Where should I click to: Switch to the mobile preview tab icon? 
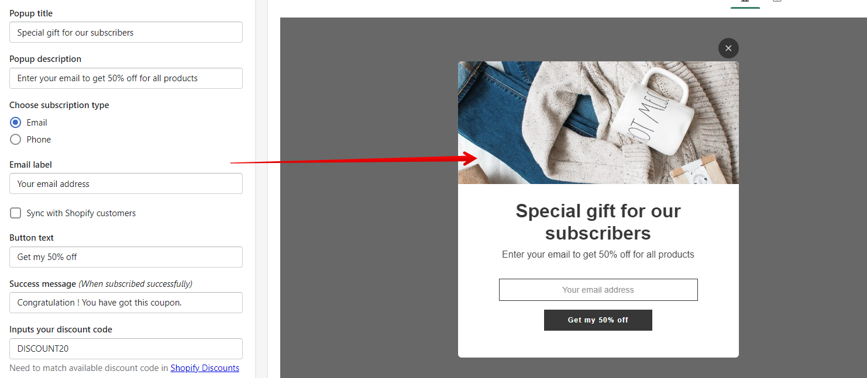click(x=777, y=2)
